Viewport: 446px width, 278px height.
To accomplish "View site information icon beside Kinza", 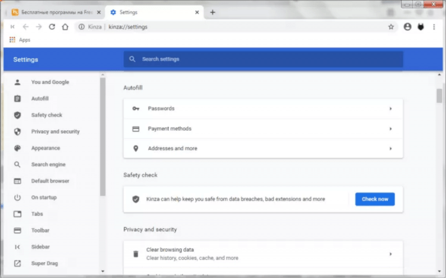I will [81, 27].
